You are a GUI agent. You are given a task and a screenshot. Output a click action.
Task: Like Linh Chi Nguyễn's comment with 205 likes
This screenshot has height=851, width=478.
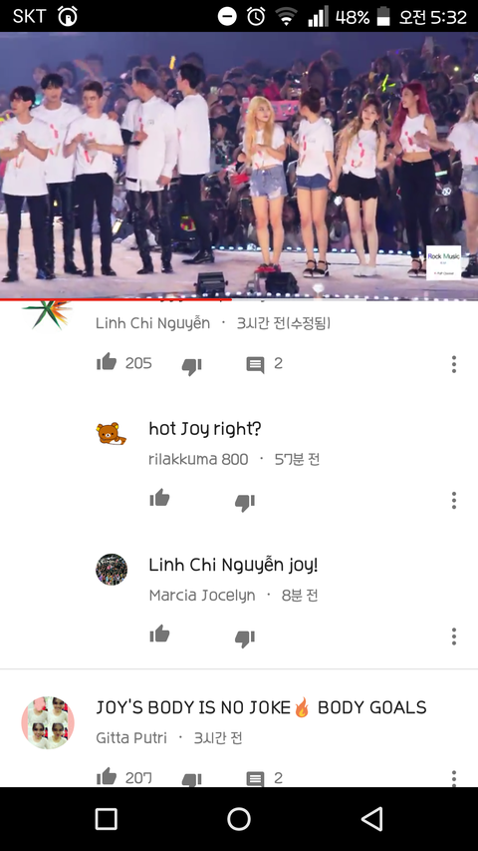click(107, 362)
